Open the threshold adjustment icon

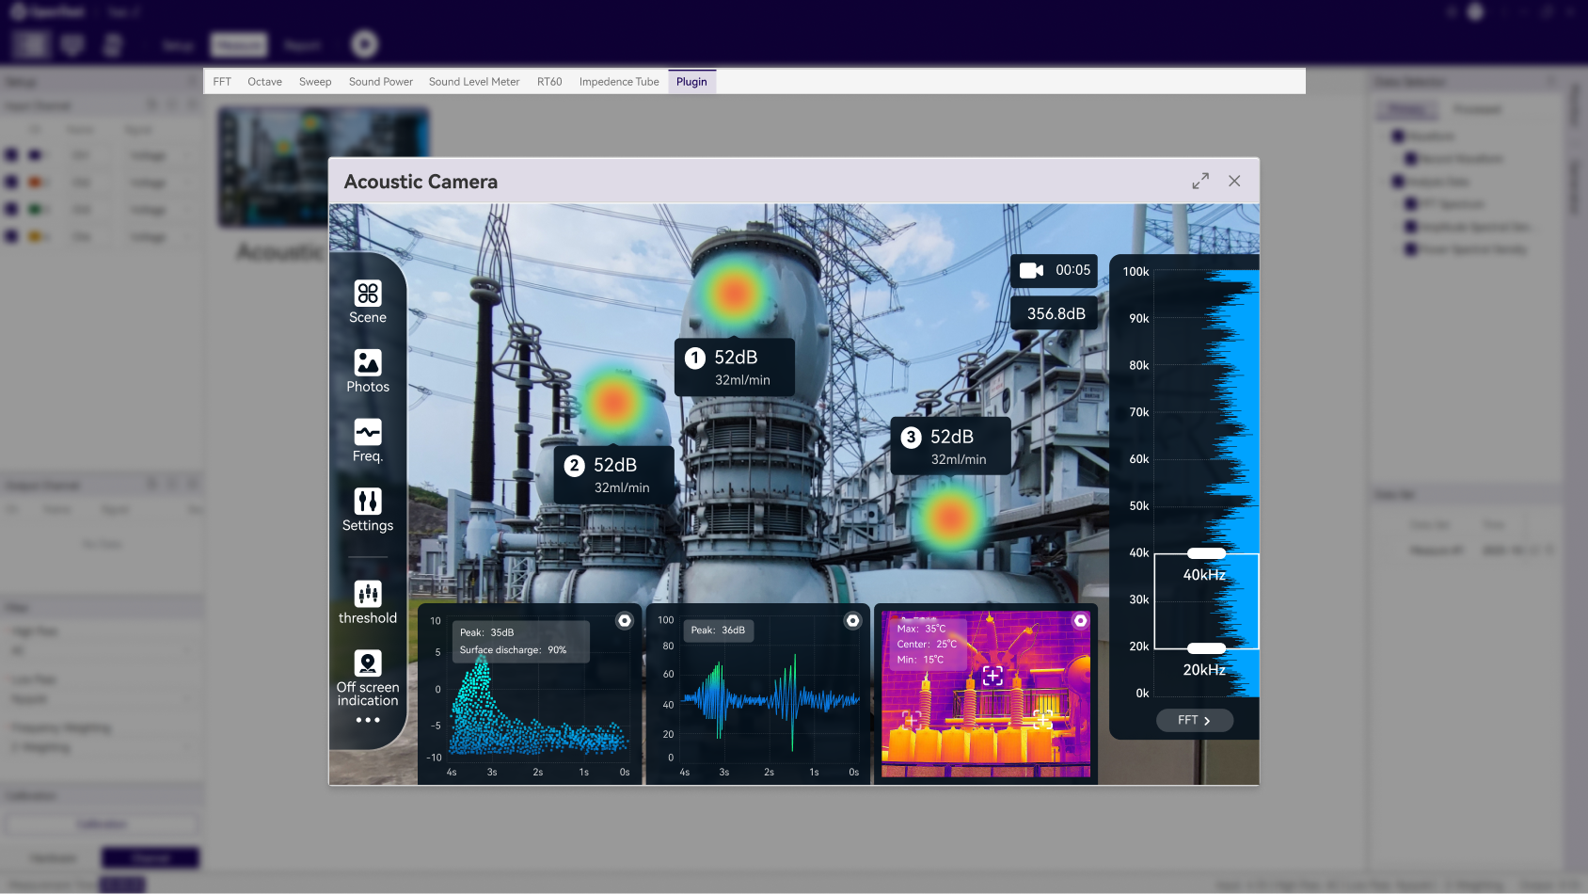tap(368, 594)
